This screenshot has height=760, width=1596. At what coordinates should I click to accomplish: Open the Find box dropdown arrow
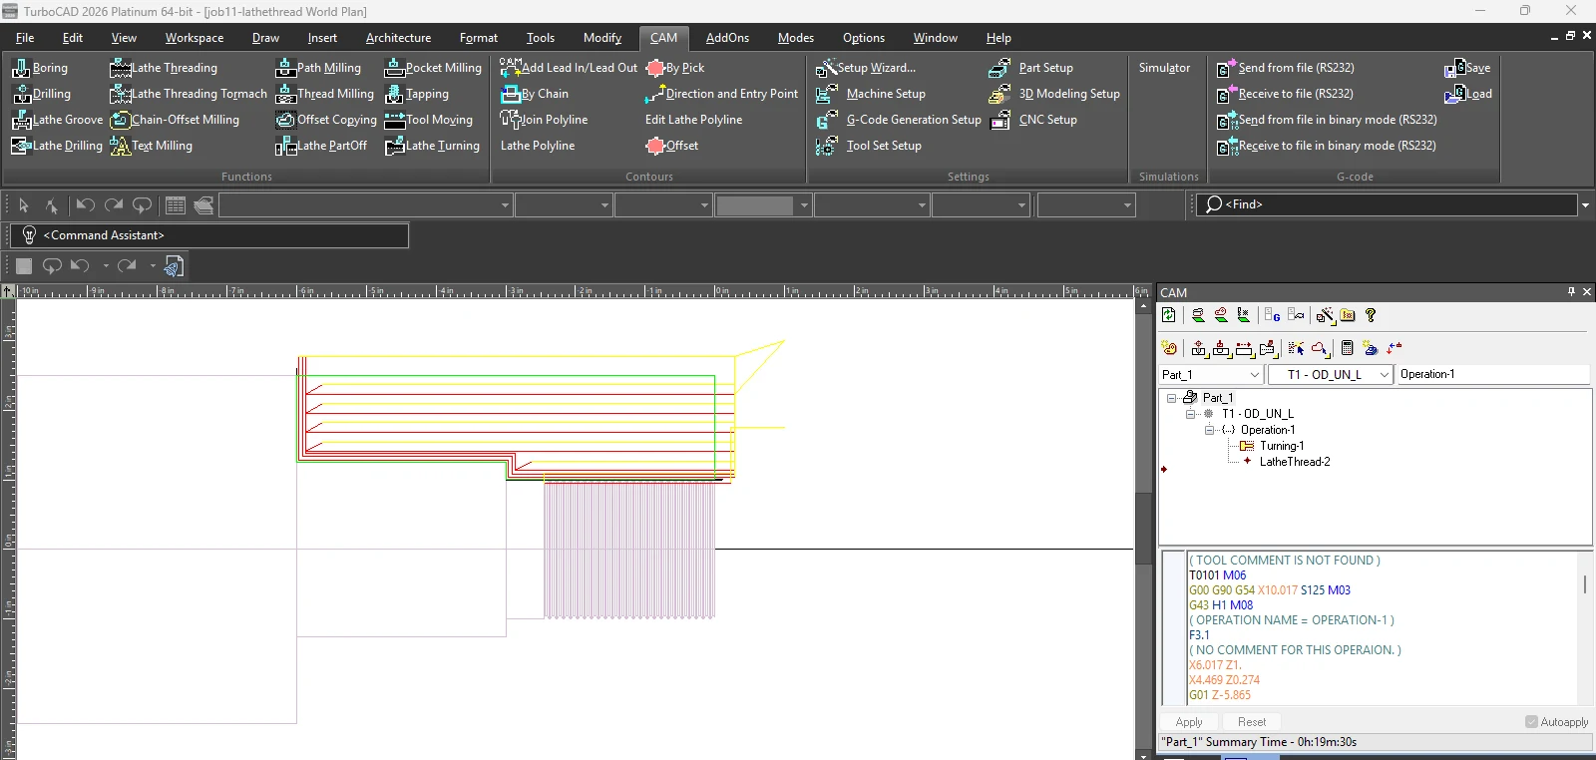point(1585,205)
